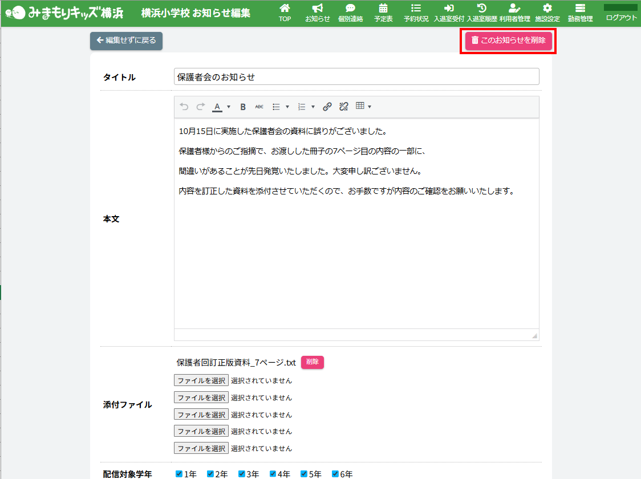Viewport: 641px width, 479px height.
Task: Open the table insert dropdown
Action: (x=363, y=107)
